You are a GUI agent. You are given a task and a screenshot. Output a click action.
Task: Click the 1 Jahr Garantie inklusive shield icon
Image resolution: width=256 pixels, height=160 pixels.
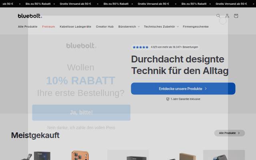pyautogui.click(x=168, y=99)
